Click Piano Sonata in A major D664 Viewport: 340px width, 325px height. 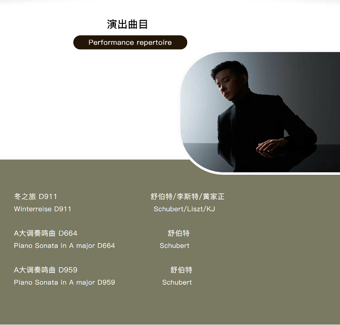[64, 246]
